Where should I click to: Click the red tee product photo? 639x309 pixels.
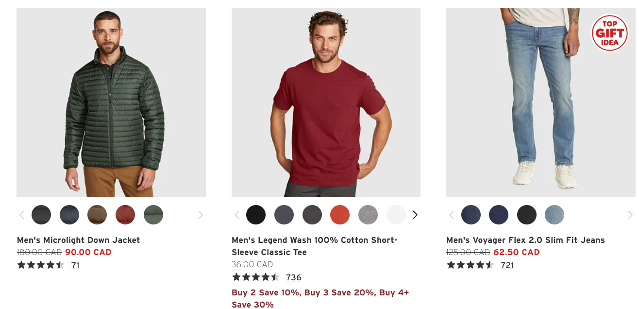click(x=326, y=102)
